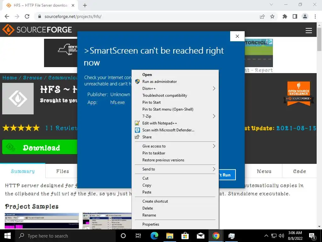Switch to the Code tab
The width and height of the screenshot is (322, 242).
pyautogui.click(x=299, y=171)
